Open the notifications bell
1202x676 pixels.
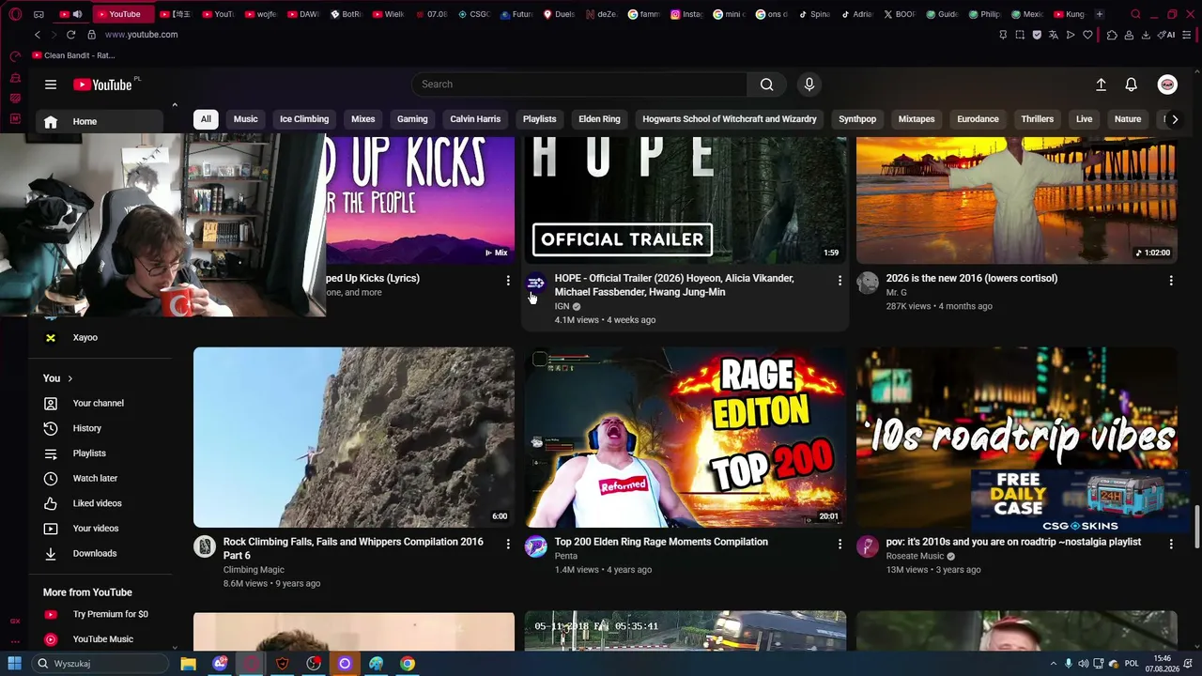1132,84
